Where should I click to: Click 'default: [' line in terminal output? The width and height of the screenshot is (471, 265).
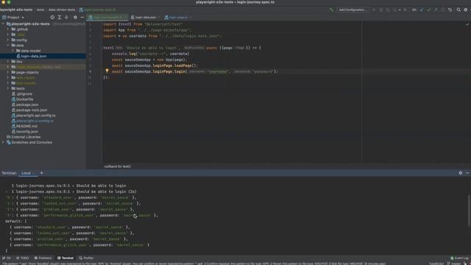(x=16, y=221)
